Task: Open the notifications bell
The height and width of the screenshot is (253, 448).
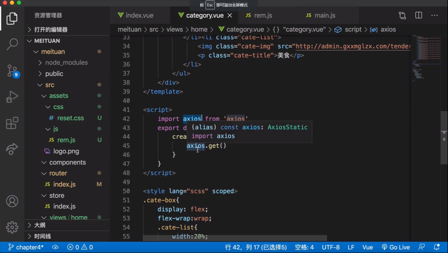Action: pyautogui.click(x=436, y=247)
